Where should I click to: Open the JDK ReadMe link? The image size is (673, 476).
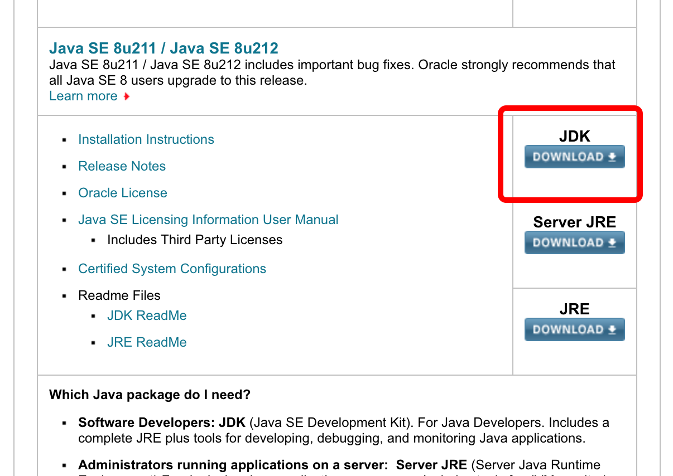click(147, 315)
